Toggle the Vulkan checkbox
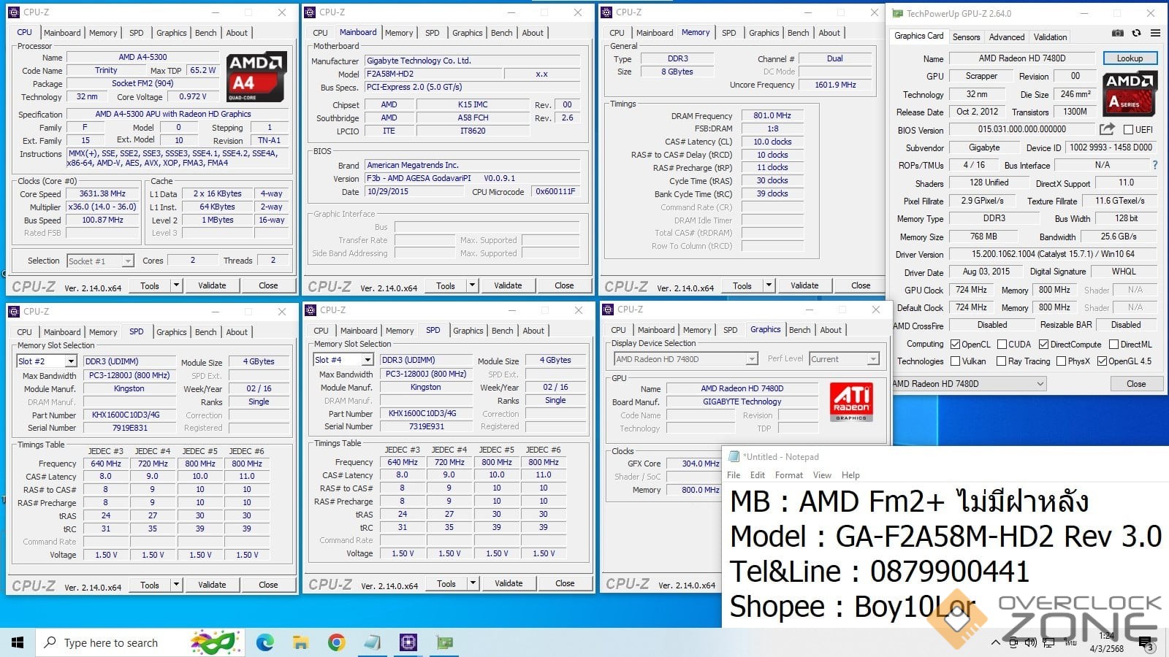This screenshot has height=657, width=1169. pyautogui.click(x=955, y=361)
